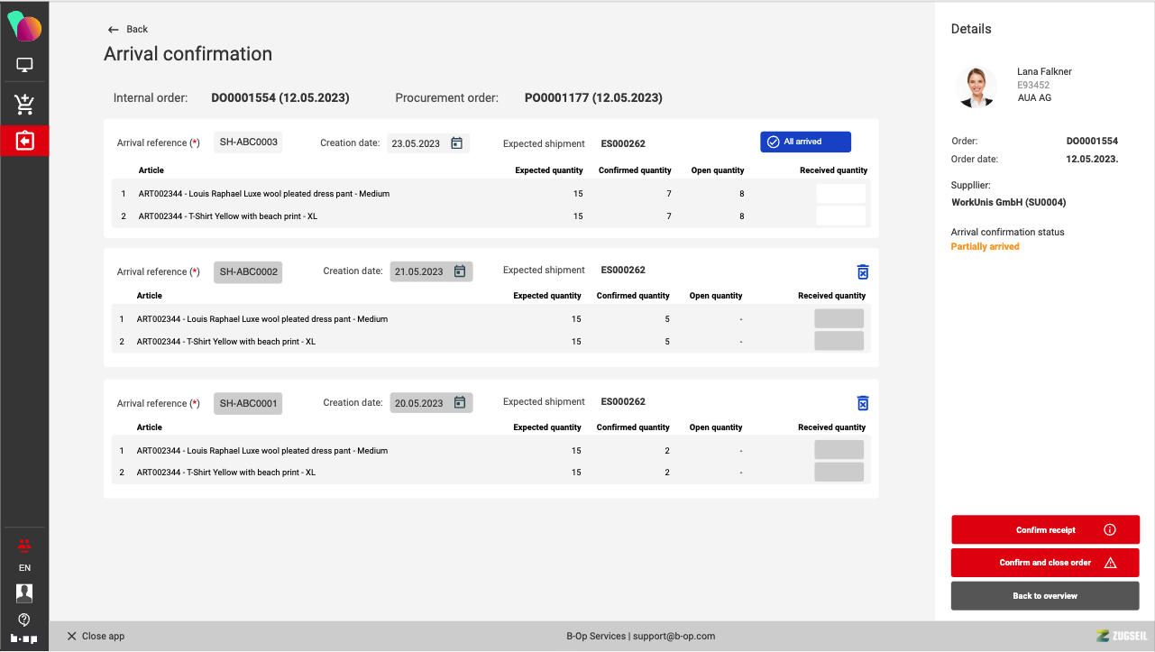This screenshot has height=652, width=1155.
Task: Go back using the Back link
Action: click(x=127, y=29)
